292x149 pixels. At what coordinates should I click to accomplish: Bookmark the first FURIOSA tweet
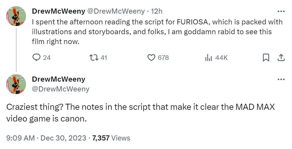point(266,58)
